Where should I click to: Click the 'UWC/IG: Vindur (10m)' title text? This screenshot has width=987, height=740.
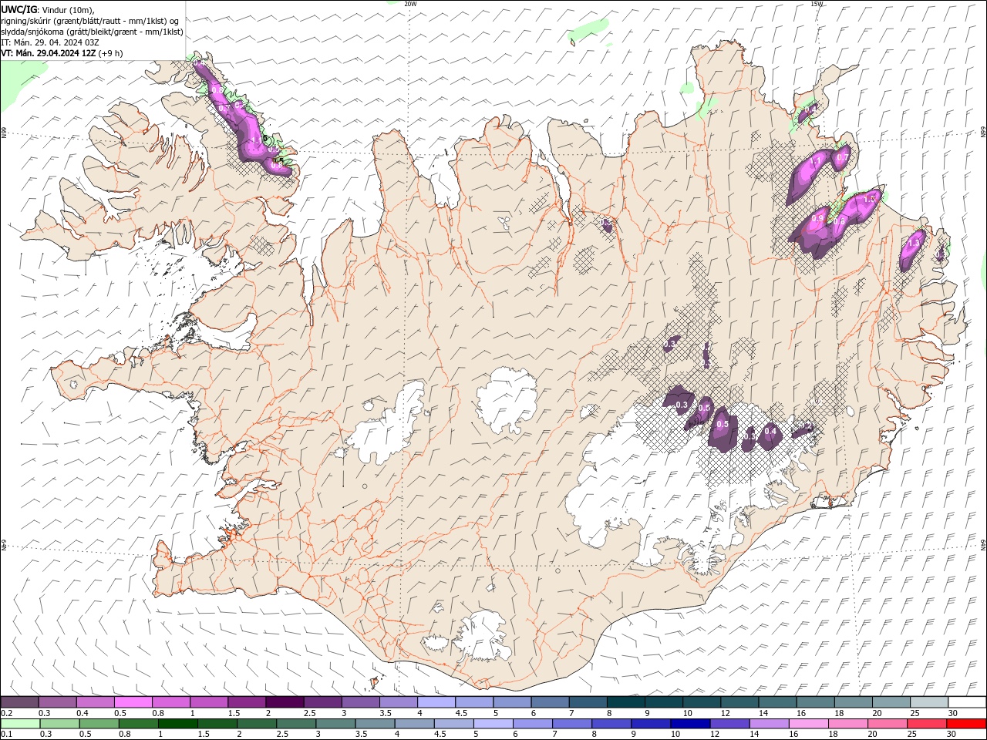point(48,9)
